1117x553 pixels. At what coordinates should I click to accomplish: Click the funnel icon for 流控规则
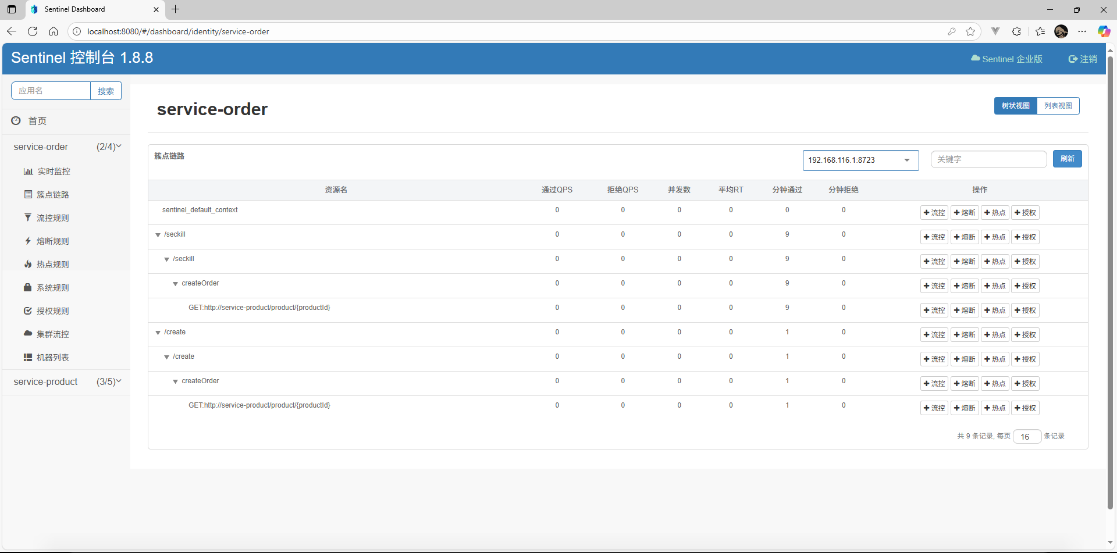click(27, 217)
